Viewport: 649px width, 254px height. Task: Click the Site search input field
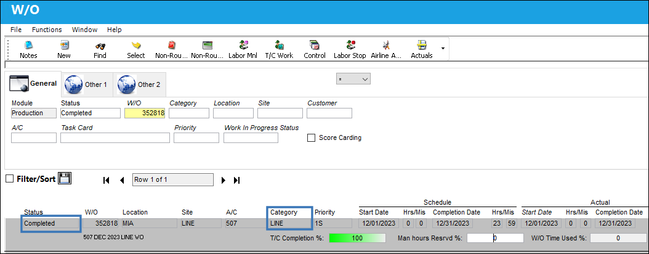(280, 113)
